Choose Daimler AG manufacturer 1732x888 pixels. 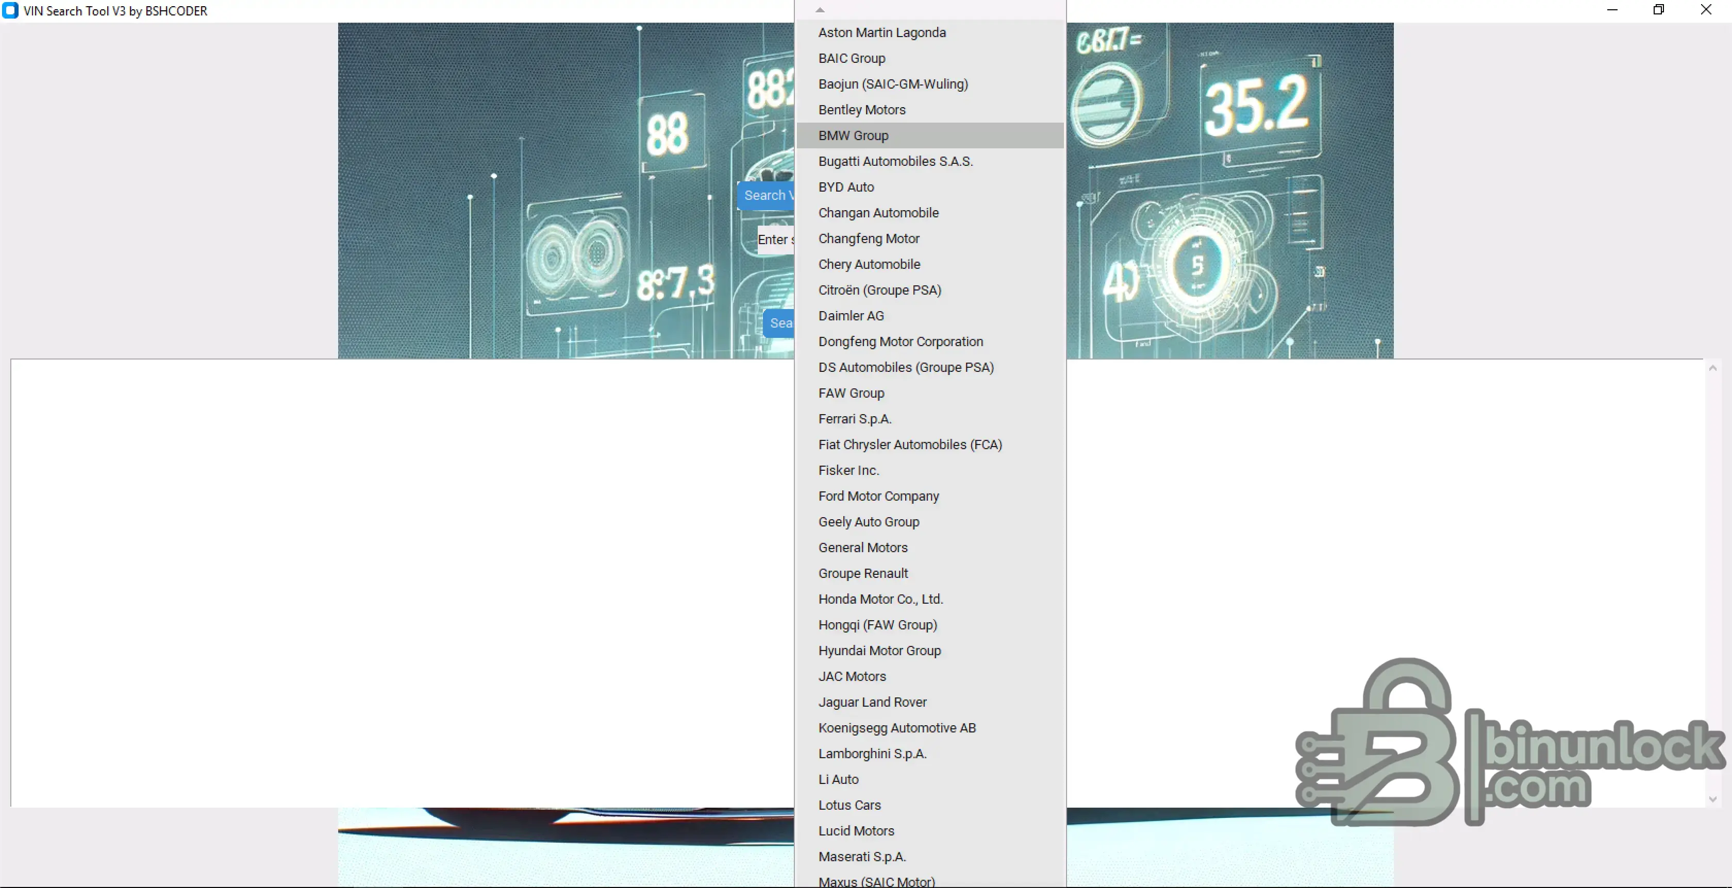(x=930, y=316)
